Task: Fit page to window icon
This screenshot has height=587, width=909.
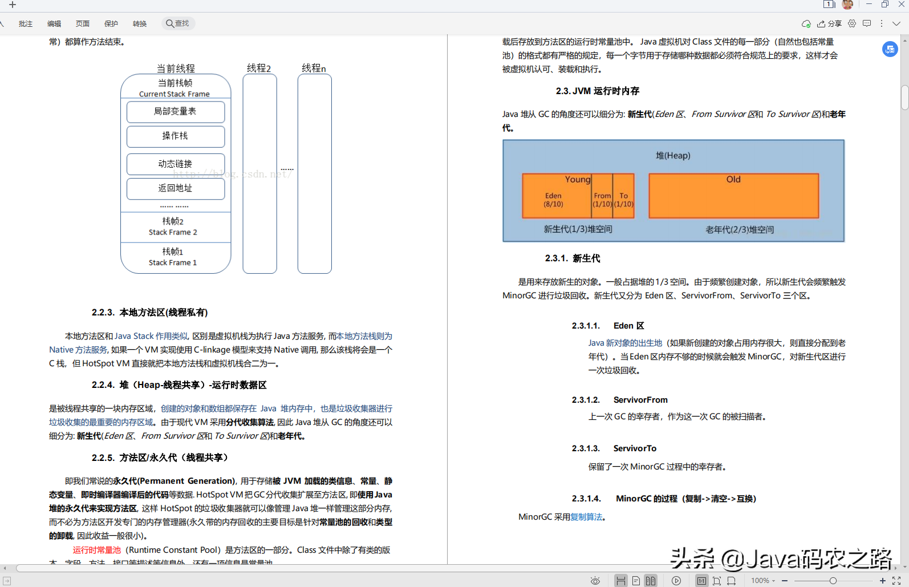Action: [x=717, y=581]
